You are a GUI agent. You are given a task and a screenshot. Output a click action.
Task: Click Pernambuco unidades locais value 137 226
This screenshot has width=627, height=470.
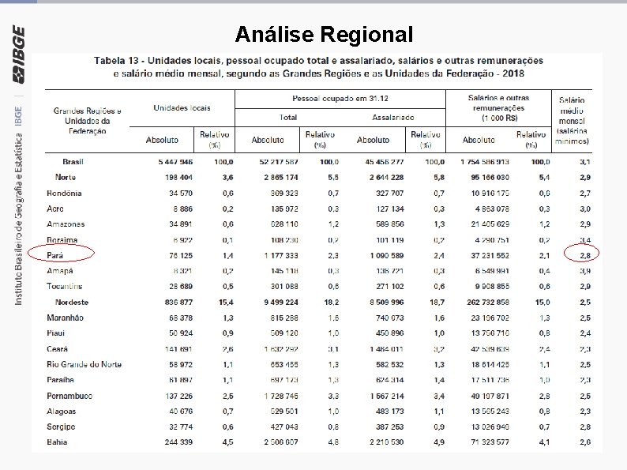click(x=178, y=396)
